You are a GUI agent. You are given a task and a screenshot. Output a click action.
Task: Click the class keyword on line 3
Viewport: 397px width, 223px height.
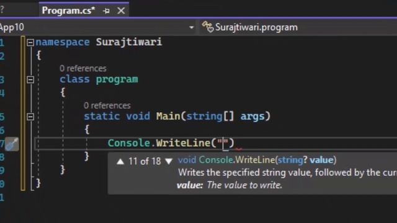pos(74,79)
